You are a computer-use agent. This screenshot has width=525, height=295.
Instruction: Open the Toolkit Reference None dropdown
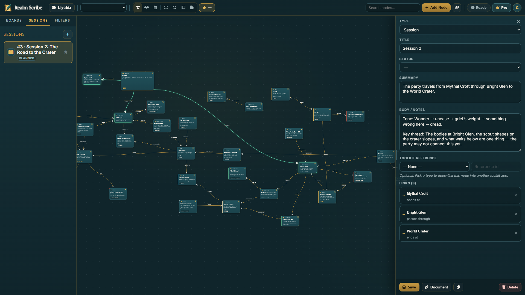click(x=434, y=167)
